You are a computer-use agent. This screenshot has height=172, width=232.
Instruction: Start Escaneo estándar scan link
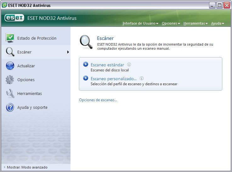tap(107, 65)
